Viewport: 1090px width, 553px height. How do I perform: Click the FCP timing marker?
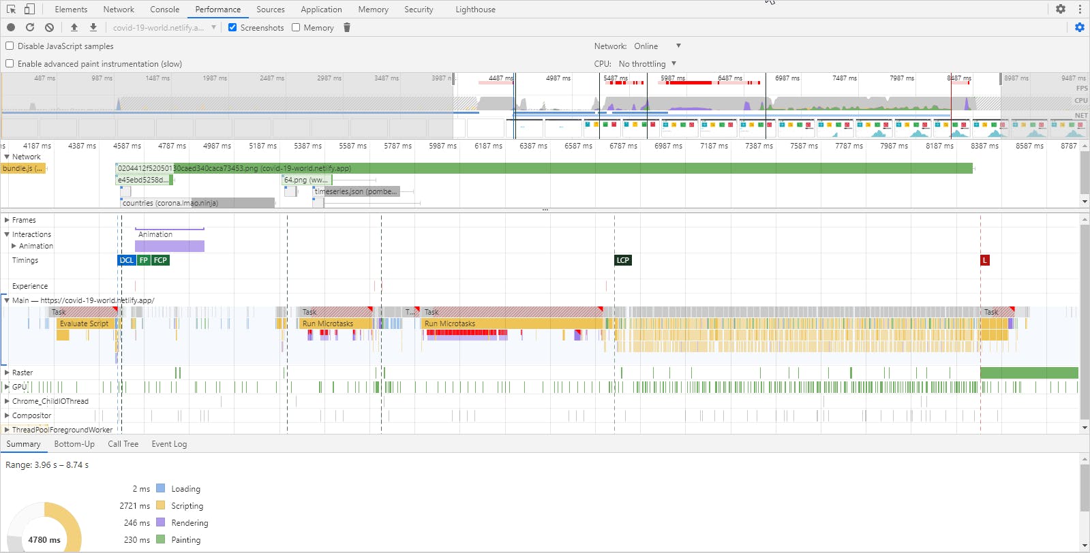coord(160,260)
